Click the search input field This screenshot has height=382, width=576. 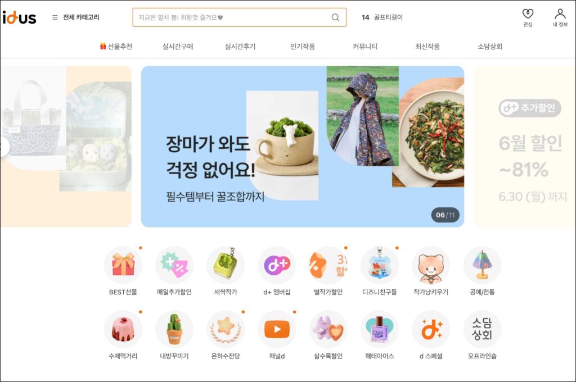pyautogui.click(x=239, y=17)
